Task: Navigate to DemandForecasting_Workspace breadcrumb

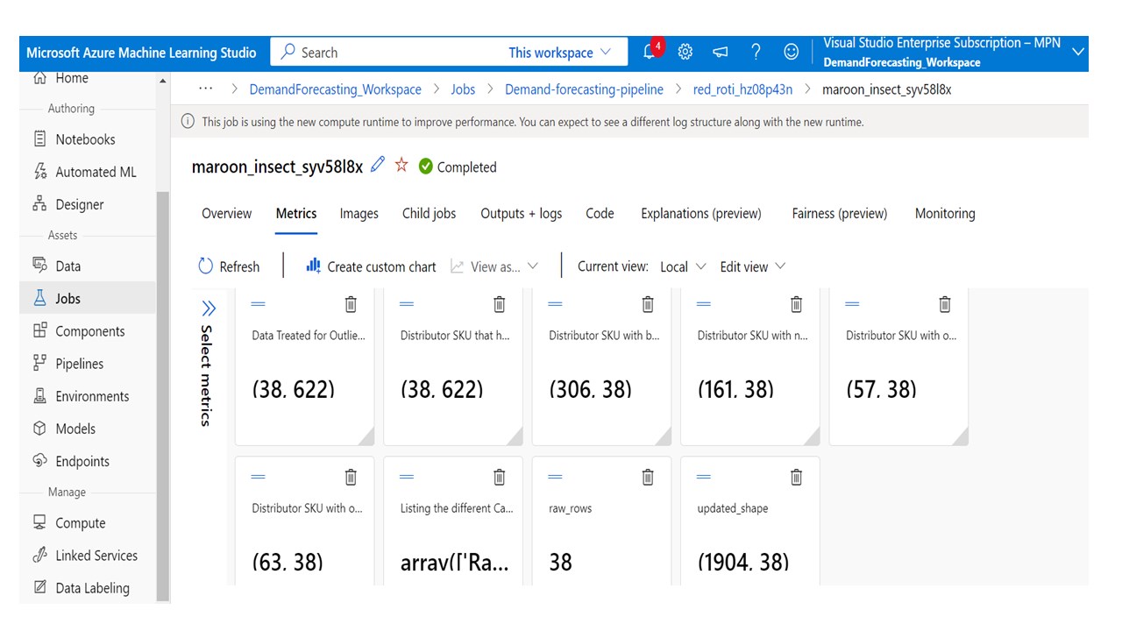Action: tap(336, 89)
